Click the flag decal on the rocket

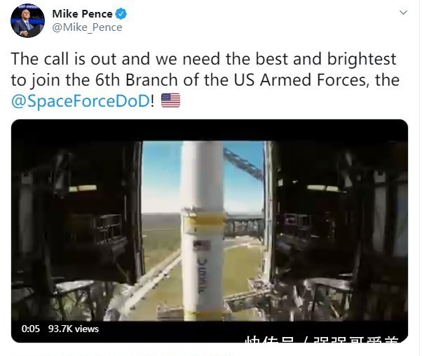click(202, 246)
